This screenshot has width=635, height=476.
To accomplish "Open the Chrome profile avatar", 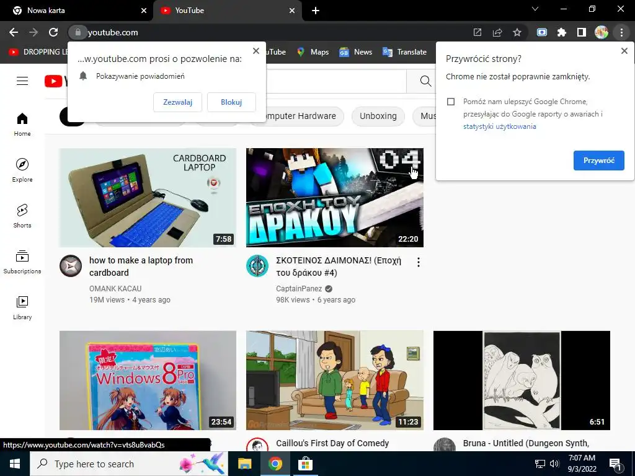I will pyautogui.click(x=602, y=32).
